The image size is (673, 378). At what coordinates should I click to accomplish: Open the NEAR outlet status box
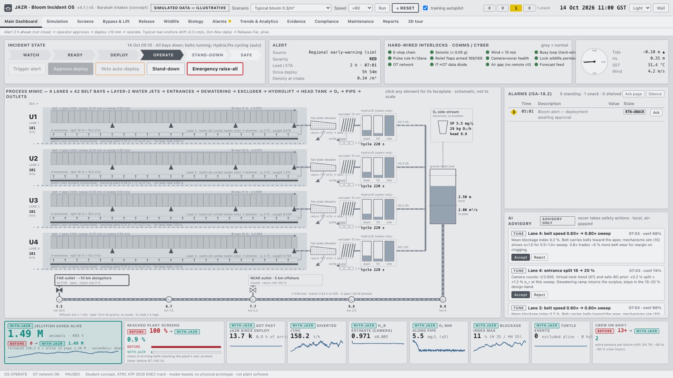coord(286,280)
